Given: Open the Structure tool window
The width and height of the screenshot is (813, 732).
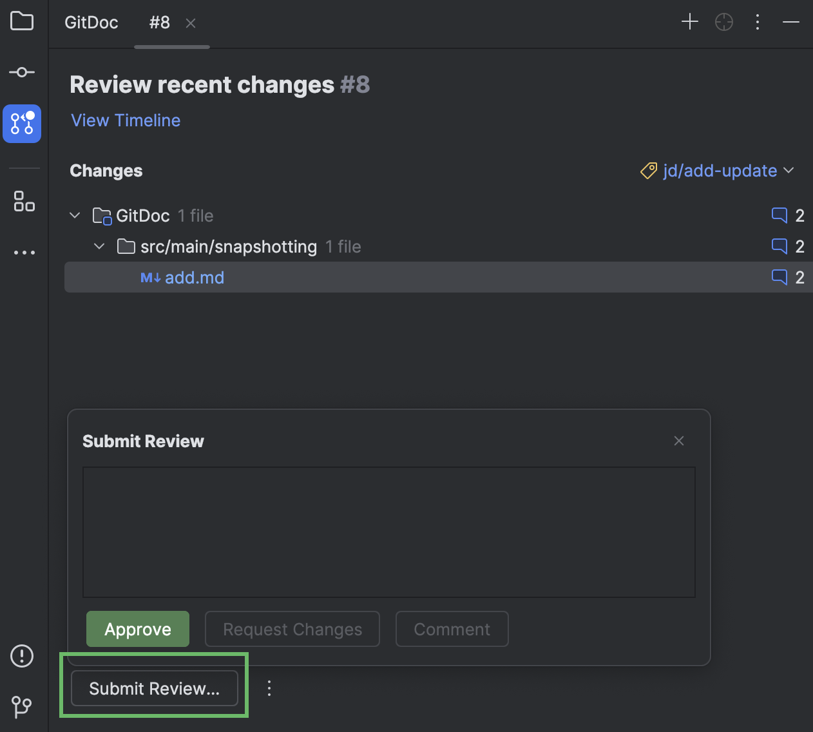Looking at the screenshot, I should [24, 202].
